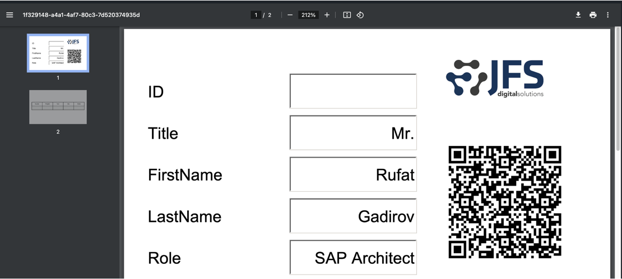
Task: Open the page 2 thumbnail
Action: tap(58, 107)
